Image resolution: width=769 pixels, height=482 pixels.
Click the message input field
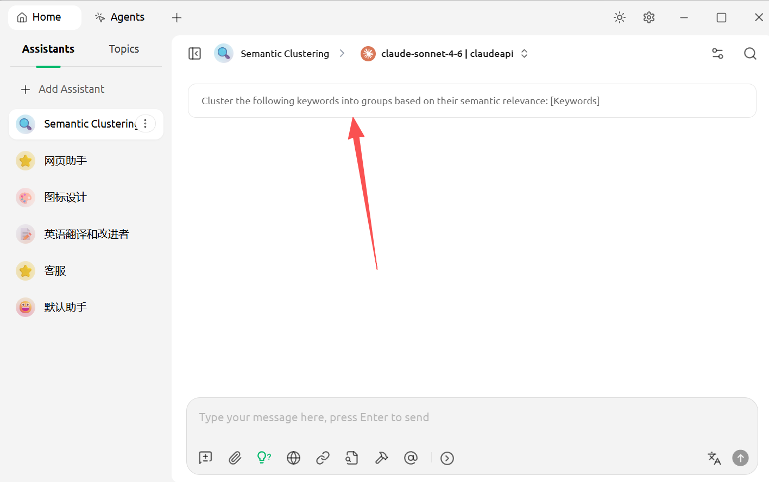tap(471, 417)
